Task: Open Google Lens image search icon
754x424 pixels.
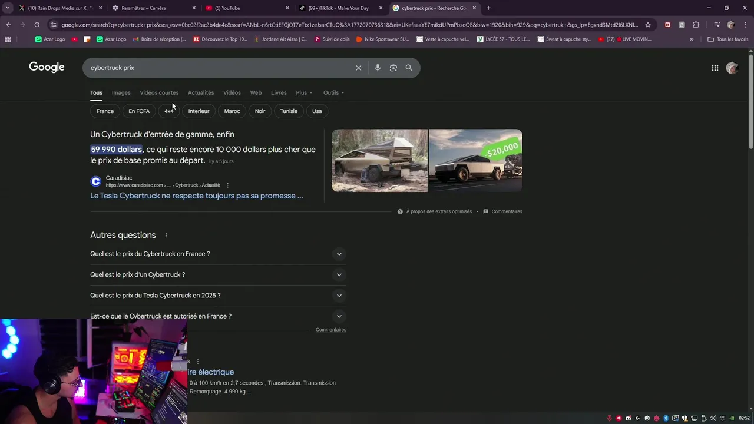Action: coord(393,68)
